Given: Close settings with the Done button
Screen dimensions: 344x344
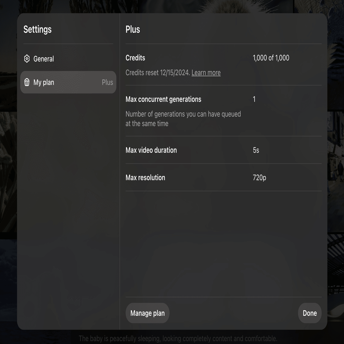Looking at the screenshot, I should 310,313.
